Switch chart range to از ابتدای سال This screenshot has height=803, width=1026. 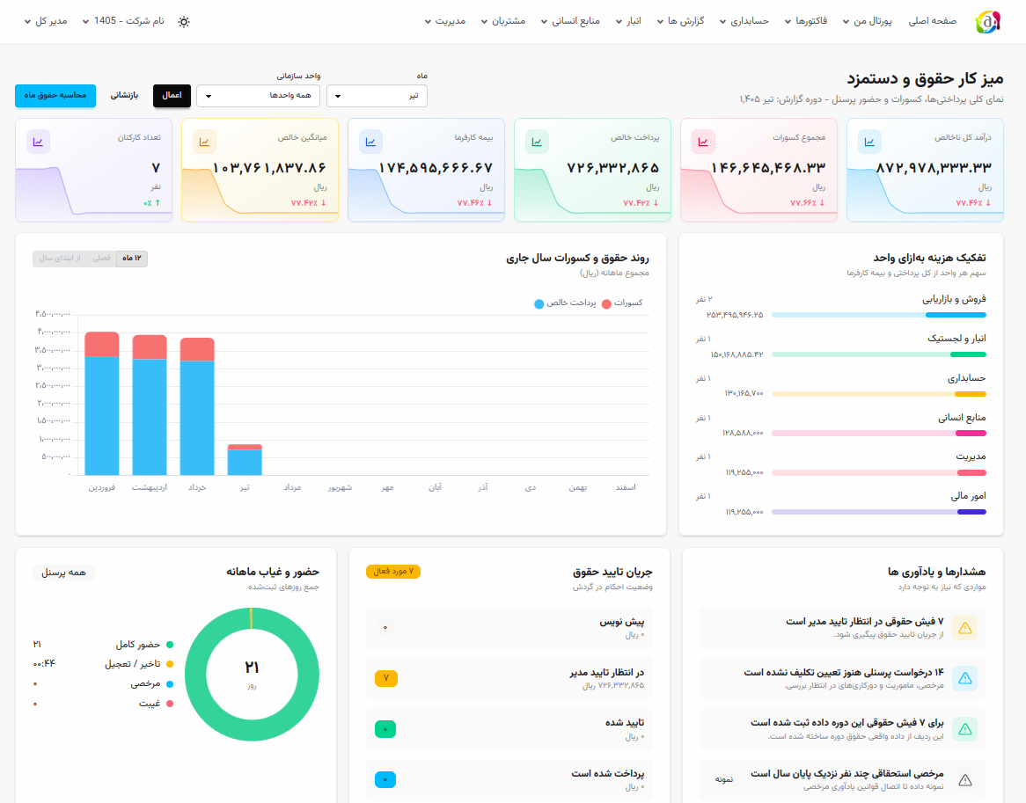60,259
